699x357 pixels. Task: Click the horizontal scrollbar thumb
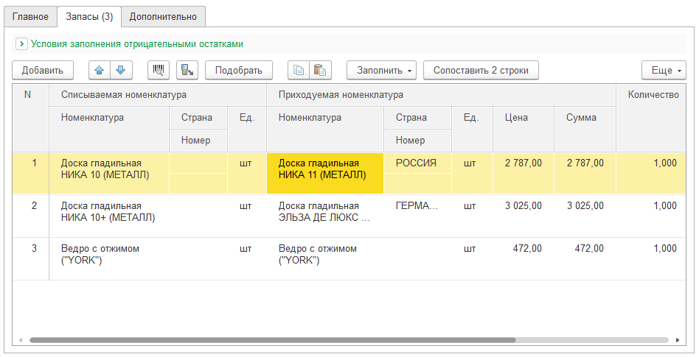tap(272, 340)
